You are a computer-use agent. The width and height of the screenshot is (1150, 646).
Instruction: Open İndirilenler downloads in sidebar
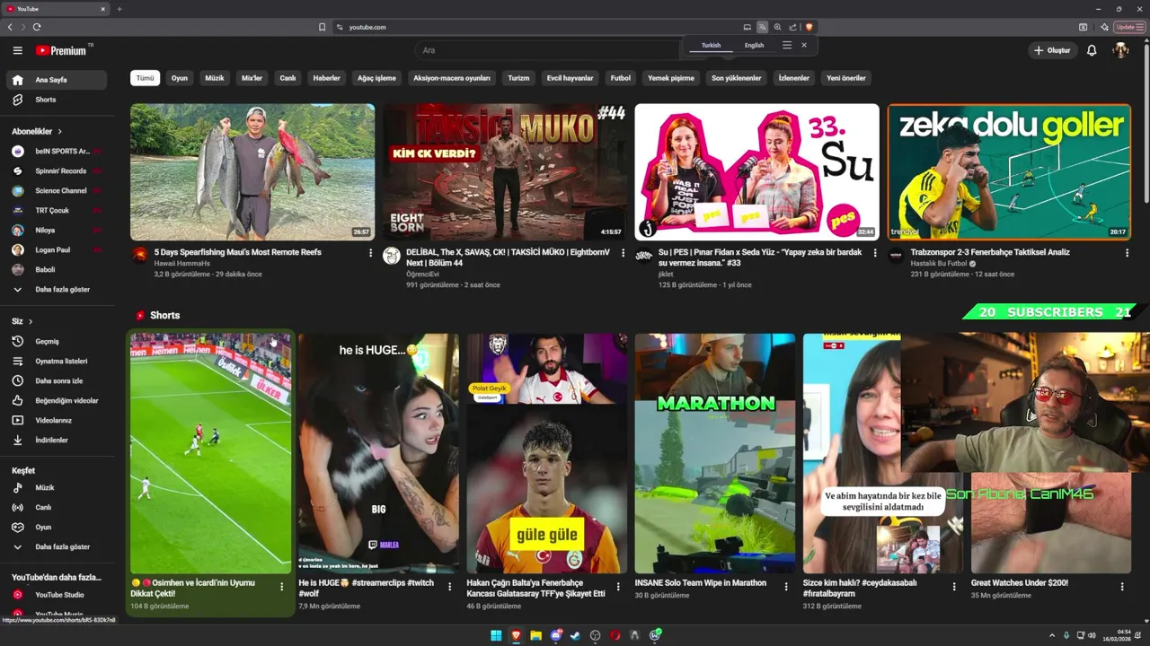pos(57,440)
